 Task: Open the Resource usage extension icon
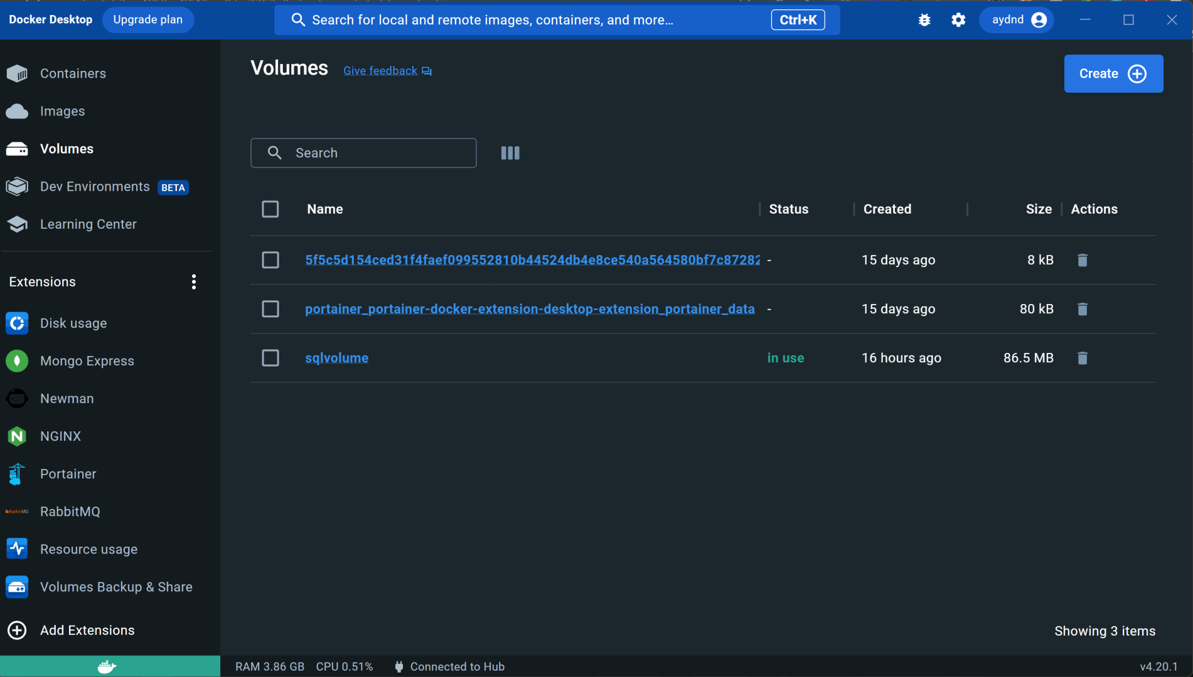pyautogui.click(x=17, y=548)
